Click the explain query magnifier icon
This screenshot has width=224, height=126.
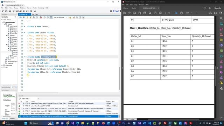point(34,17)
